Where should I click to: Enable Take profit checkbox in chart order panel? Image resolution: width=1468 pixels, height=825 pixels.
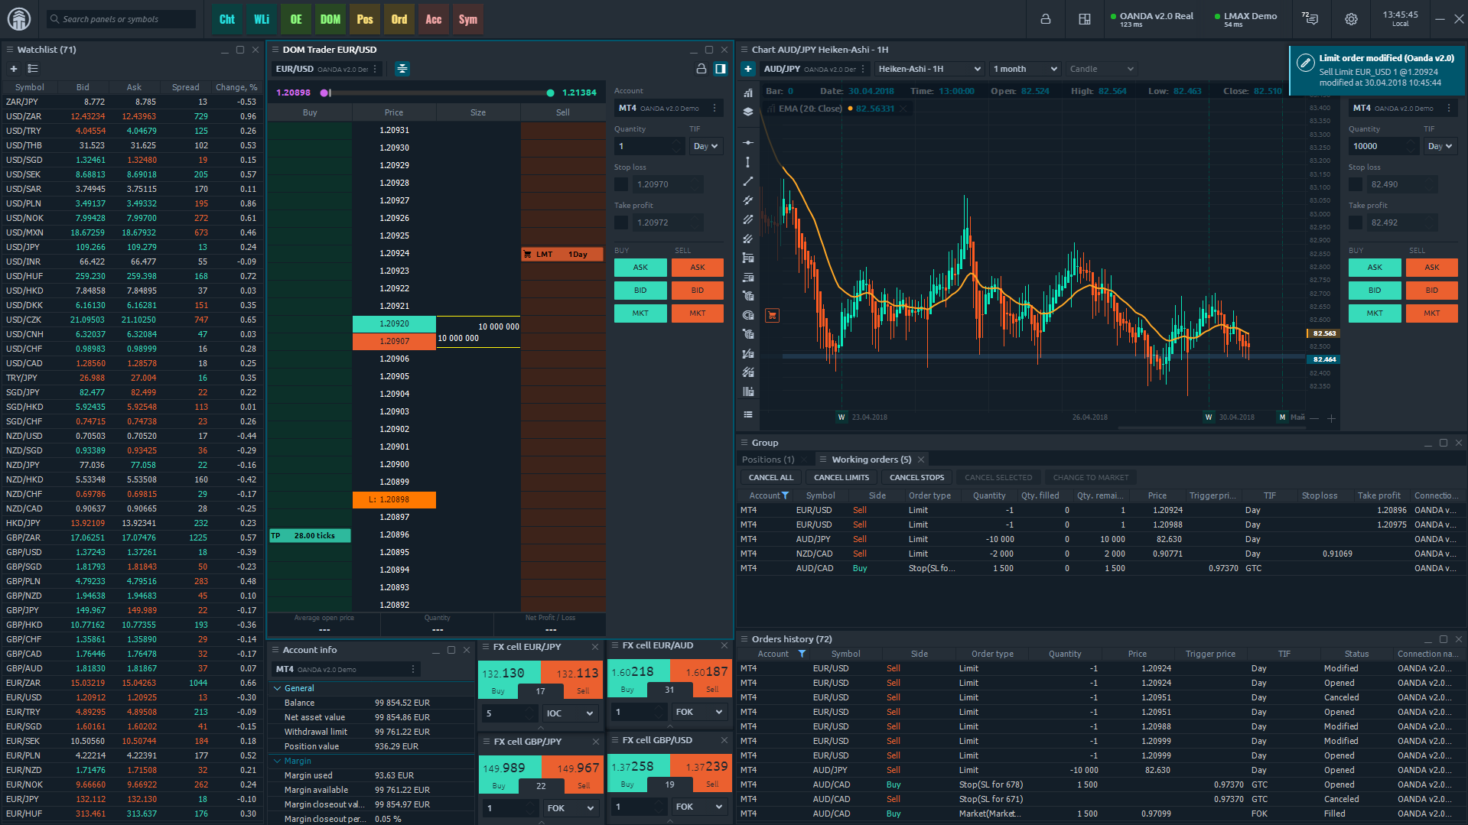[1356, 222]
